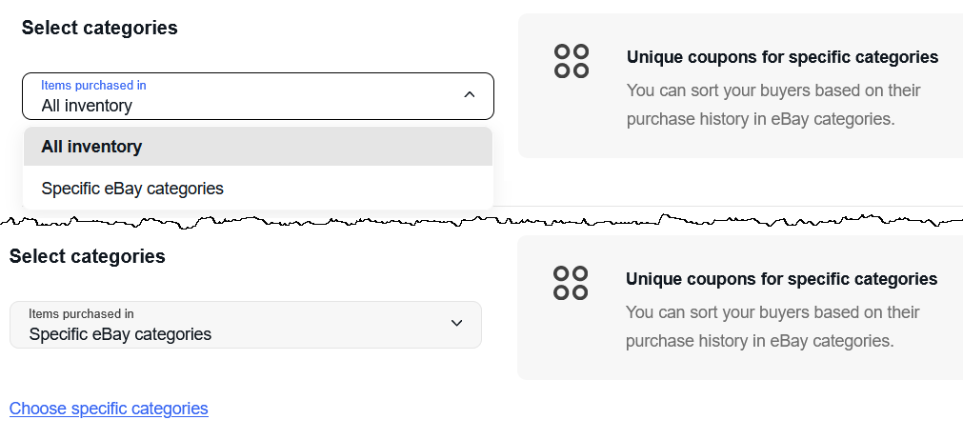
Task: Click the Specific eBay categories value in the closed field
Action: (x=120, y=334)
